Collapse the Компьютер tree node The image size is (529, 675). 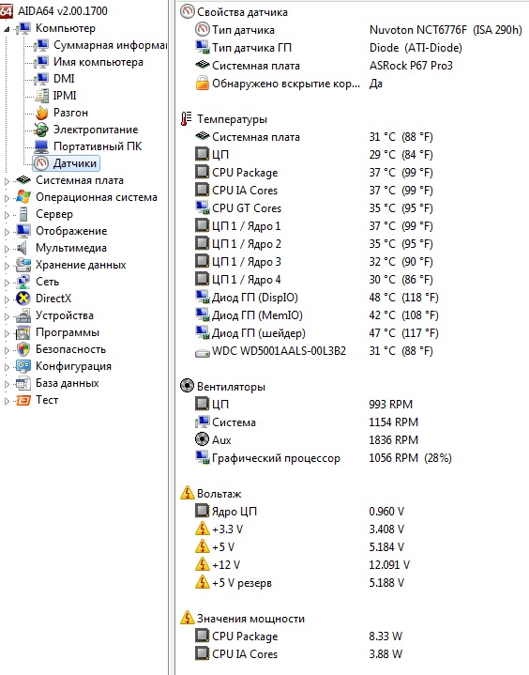(x=7, y=30)
